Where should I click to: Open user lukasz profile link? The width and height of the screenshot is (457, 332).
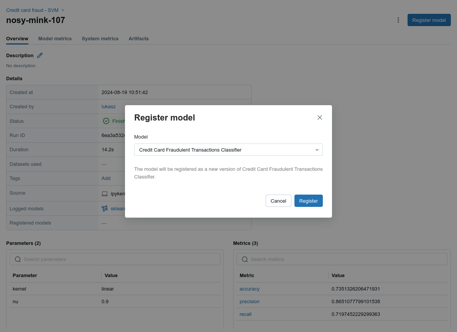(108, 106)
